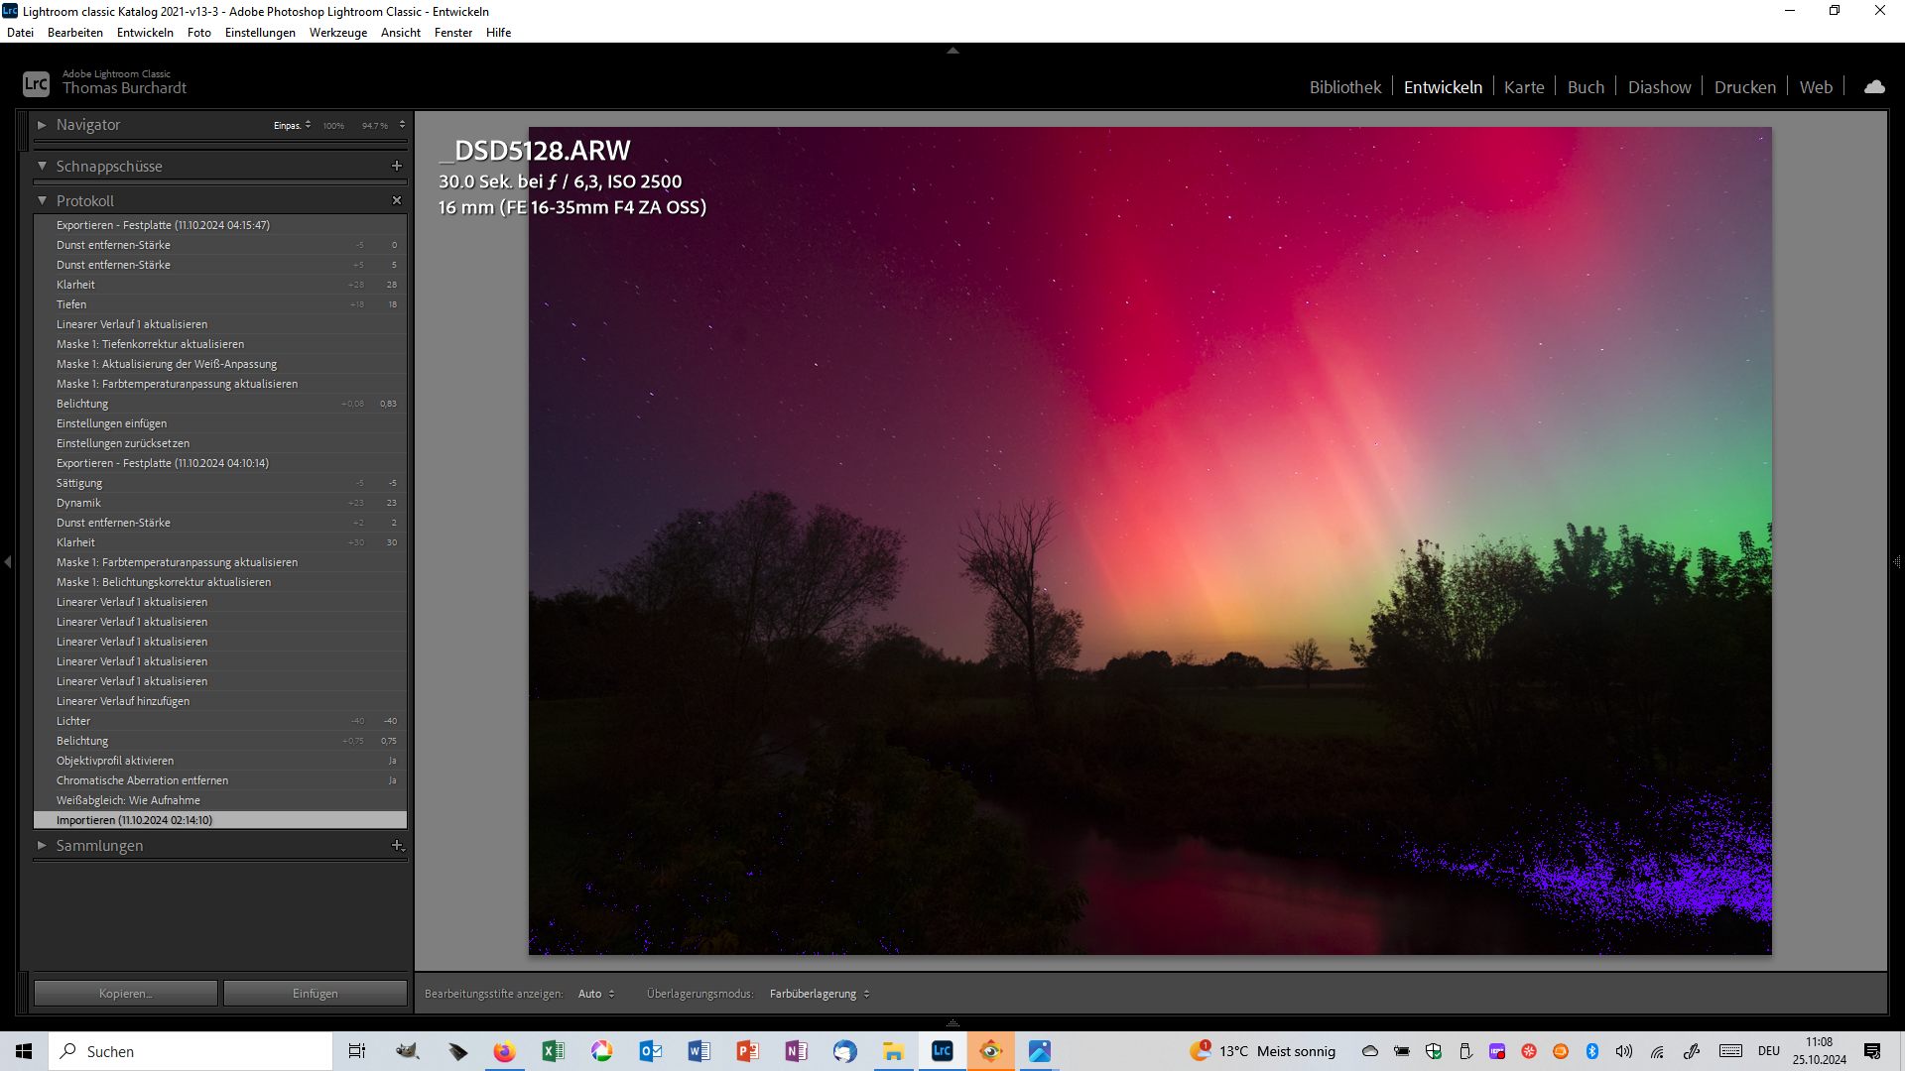Toggle the right panel side arrow
Viewport: 1905px width, 1071px height.
(1896, 562)
